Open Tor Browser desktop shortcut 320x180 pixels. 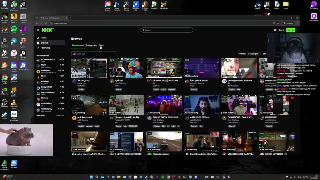coord(314,5)
